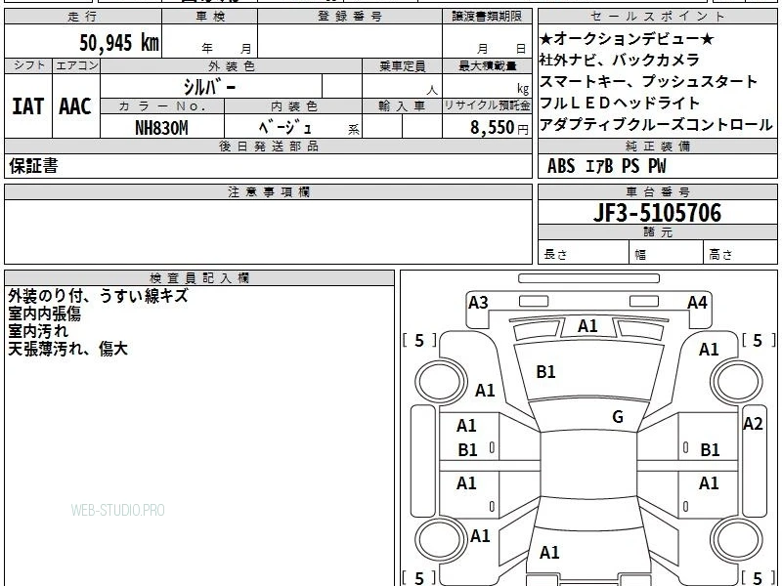Click the カラーNo. header cell
The image size is (782, 586).
162,106
